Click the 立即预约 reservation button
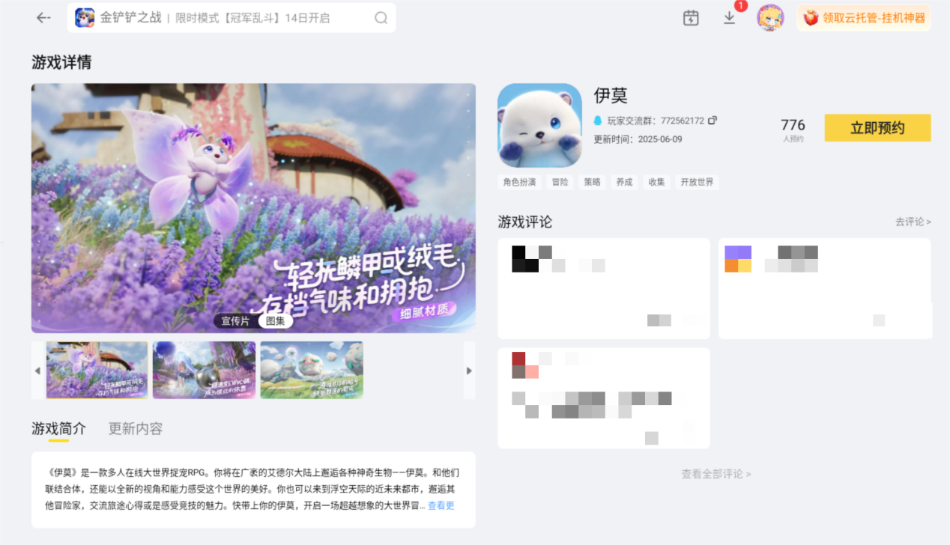This screenshot has height=545, width=950. 877,127
